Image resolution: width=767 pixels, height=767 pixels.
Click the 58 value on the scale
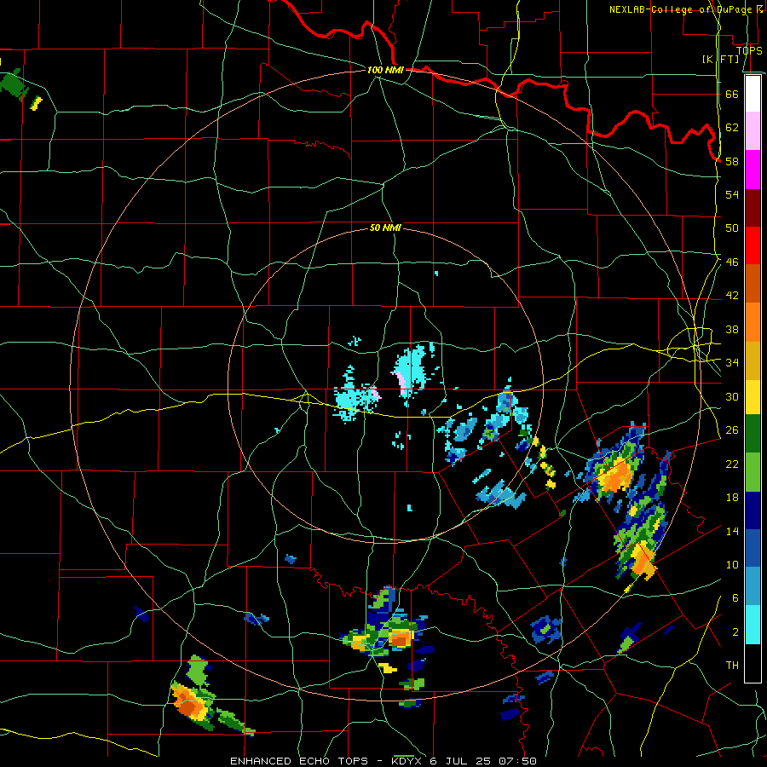(732, 161)
